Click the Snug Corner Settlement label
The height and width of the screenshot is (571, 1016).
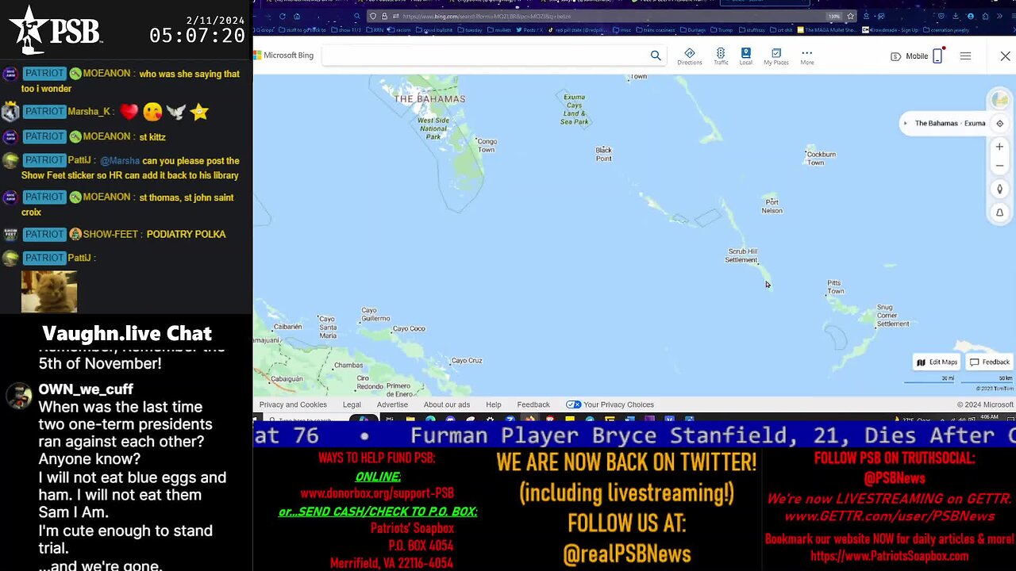pyautogui.click(x=892, y=316)
